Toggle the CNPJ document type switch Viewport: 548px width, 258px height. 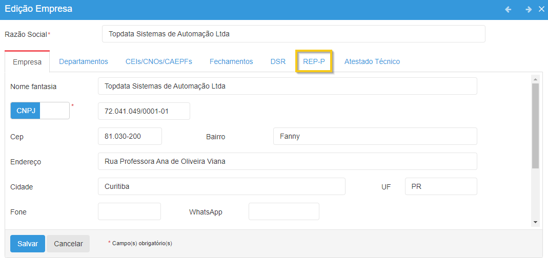click(x=40, y=111)
